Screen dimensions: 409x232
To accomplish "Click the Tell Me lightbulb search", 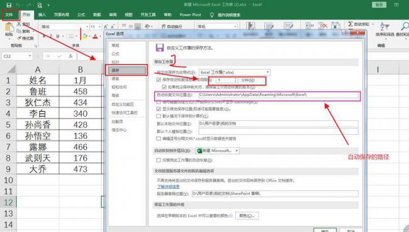I will 212,15.
